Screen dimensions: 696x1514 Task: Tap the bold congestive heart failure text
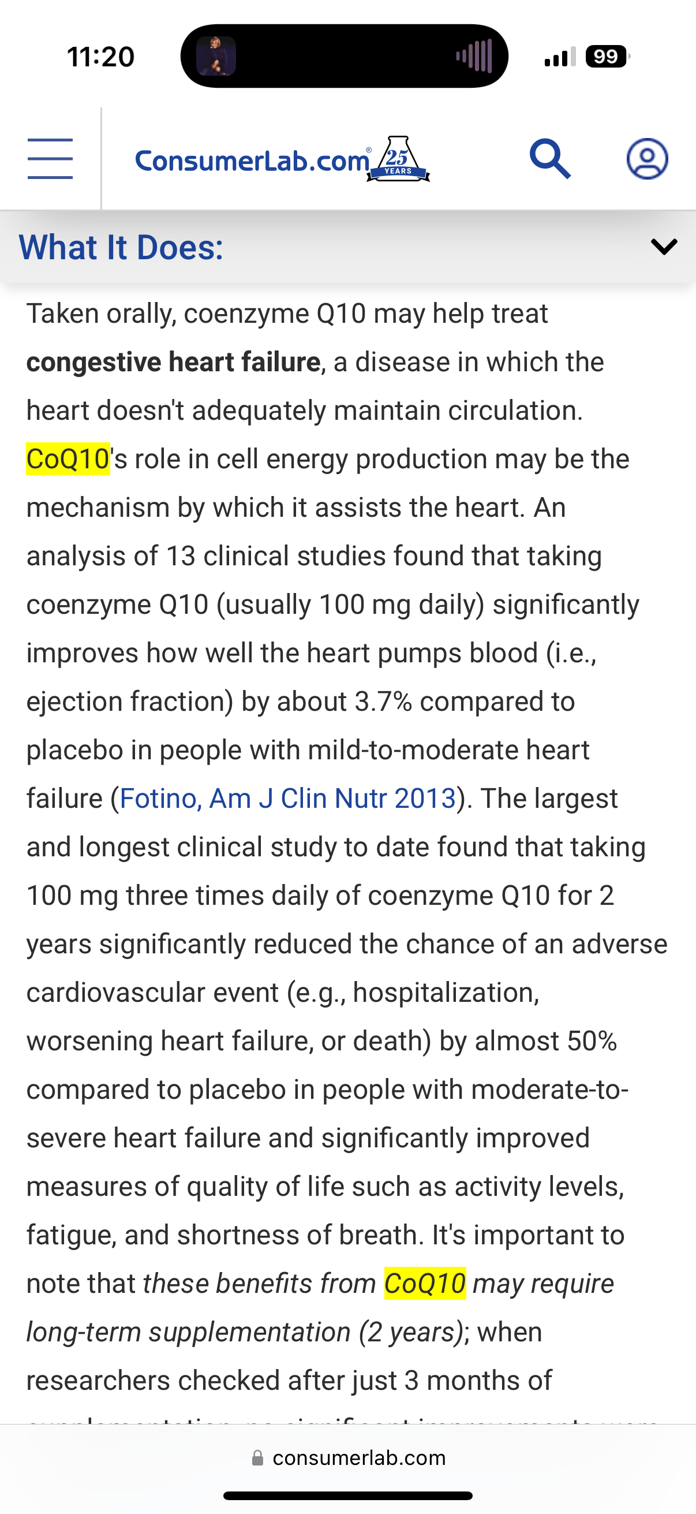tap(173, 362)
